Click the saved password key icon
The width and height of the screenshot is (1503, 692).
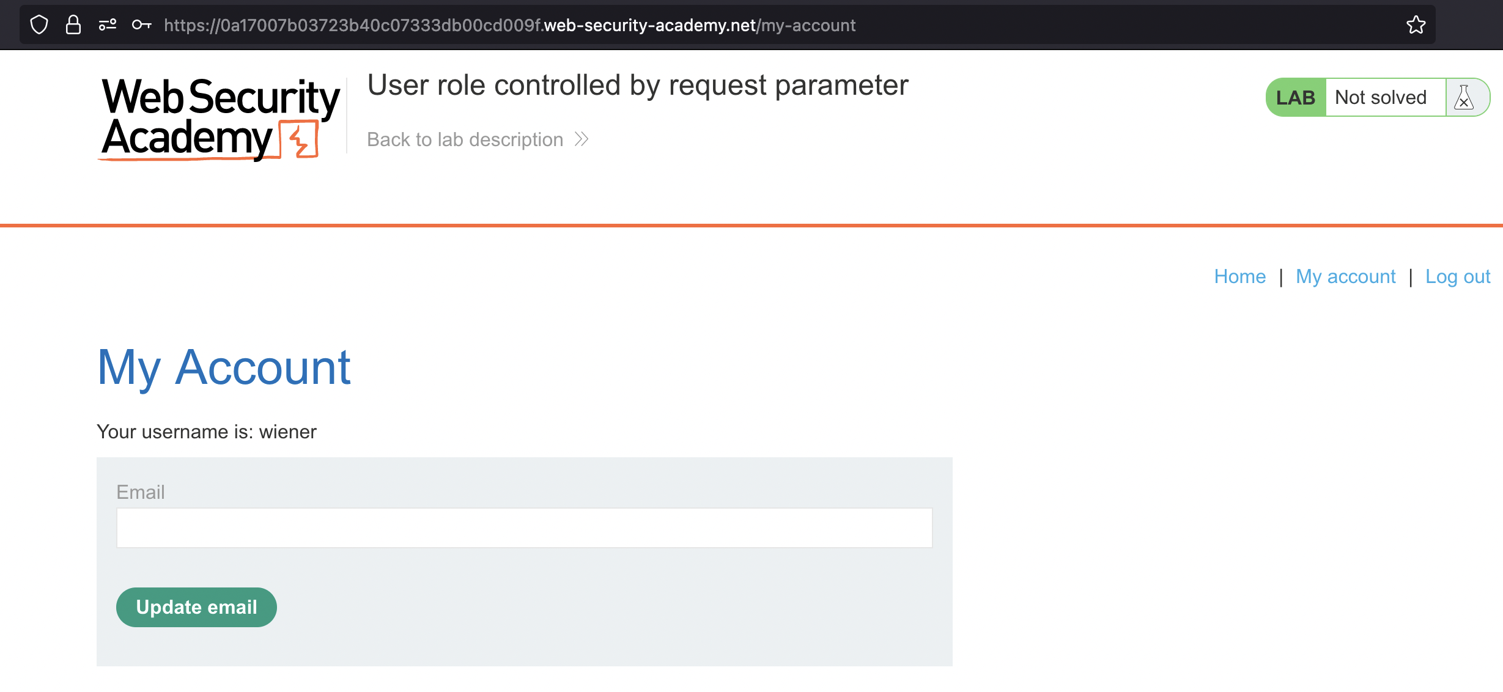(x=141, y=25)
